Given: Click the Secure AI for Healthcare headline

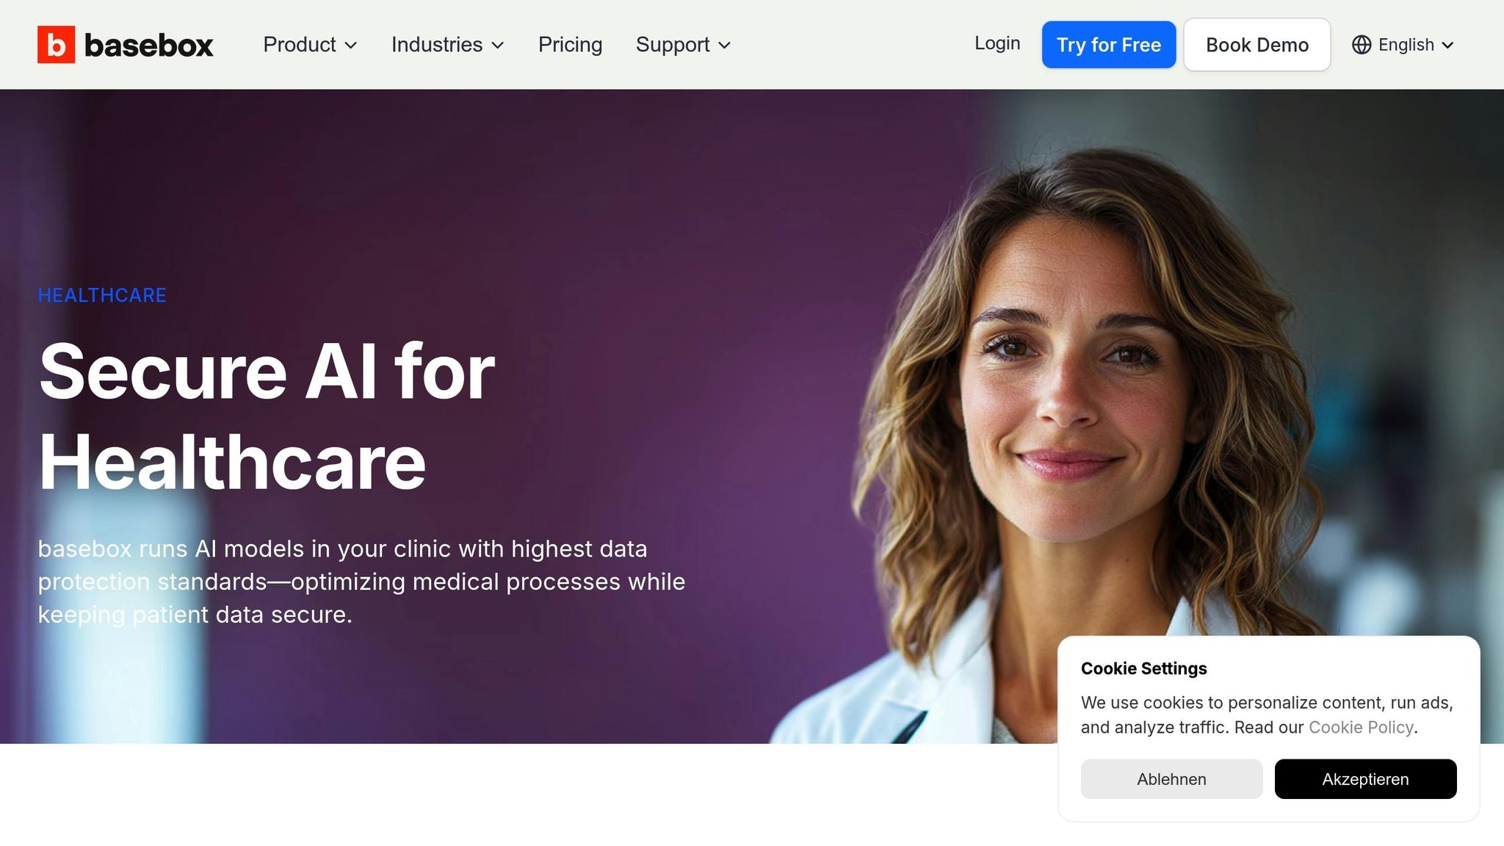Looking at the screenshot, I should [x=267, y=416].
